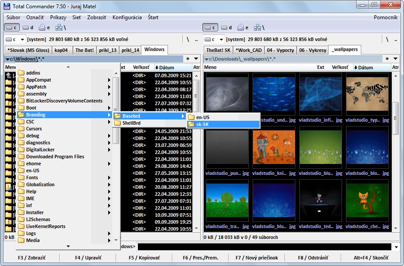Click F7 / Nový priečinok button

pos(257,258)
